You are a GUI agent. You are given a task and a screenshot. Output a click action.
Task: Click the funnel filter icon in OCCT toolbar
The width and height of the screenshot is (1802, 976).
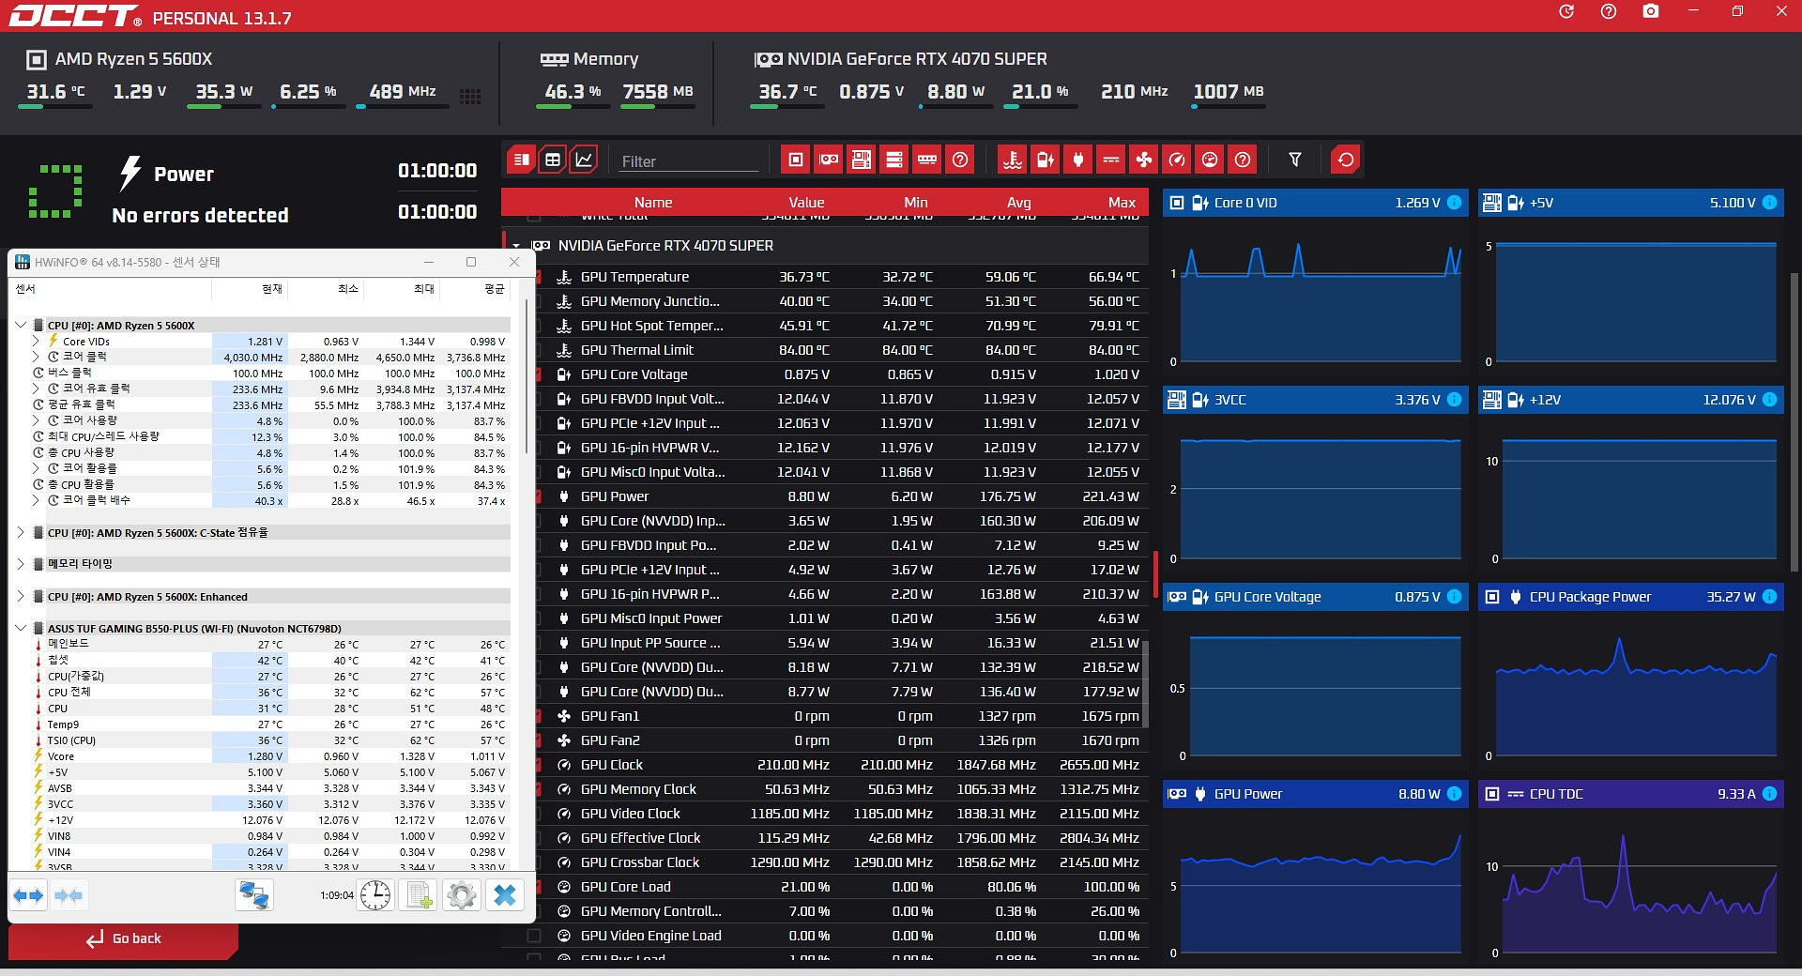(x=1295, y=160)
